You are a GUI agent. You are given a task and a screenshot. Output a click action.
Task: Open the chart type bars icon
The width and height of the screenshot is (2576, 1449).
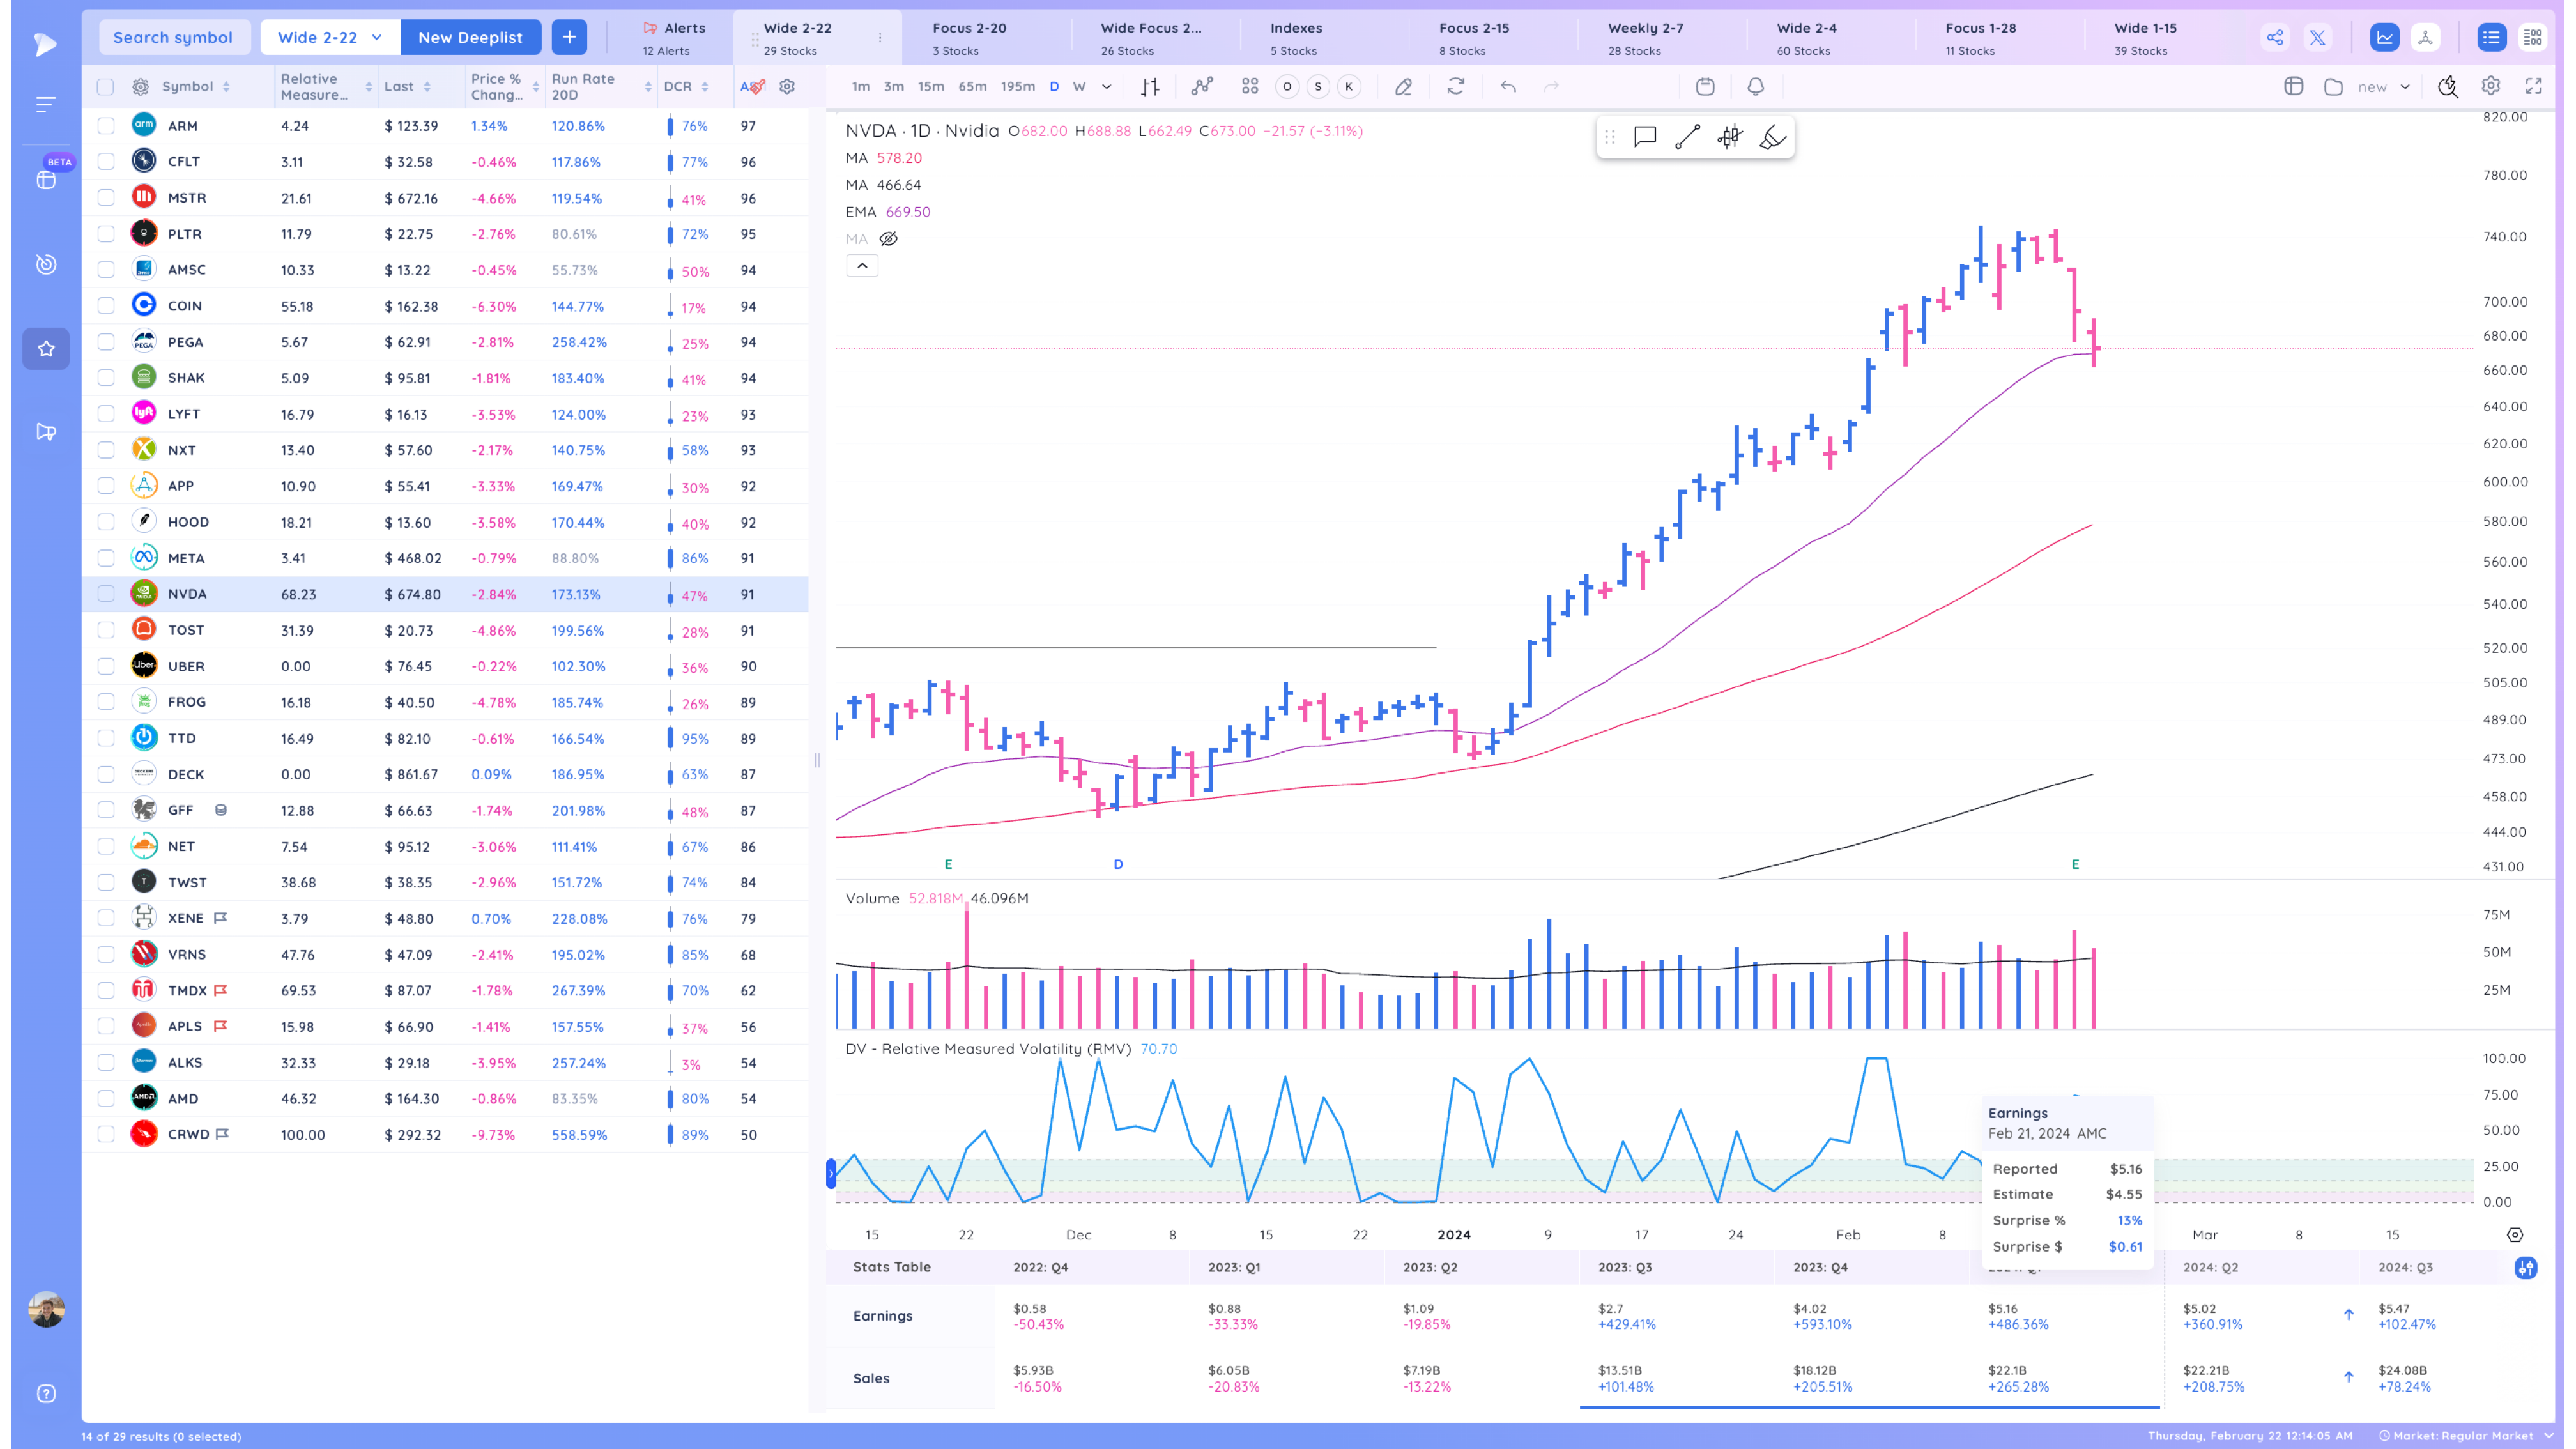click(x=1150, y=87)
